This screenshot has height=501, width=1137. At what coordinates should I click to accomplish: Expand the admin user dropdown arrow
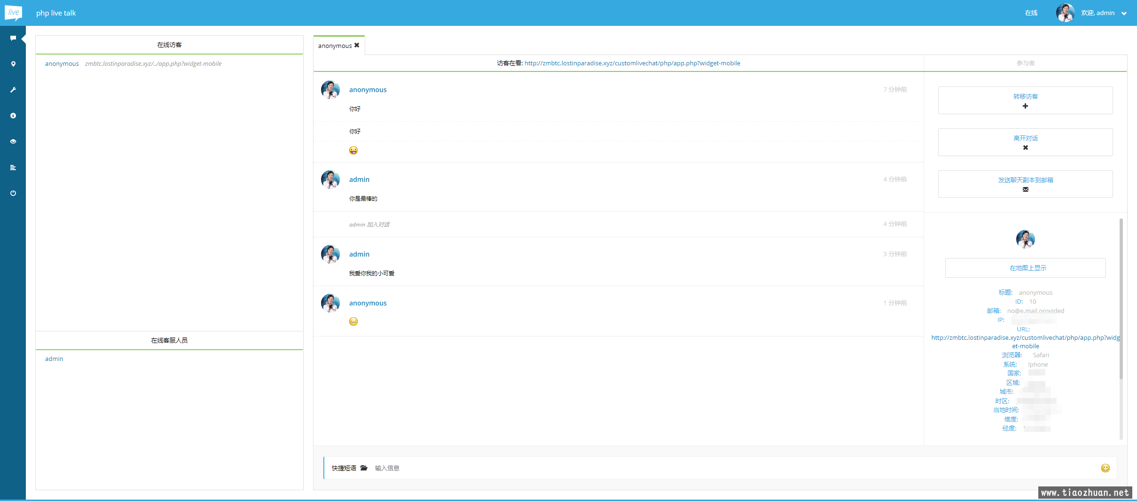pyautogui.click(x=1124, y=13)
